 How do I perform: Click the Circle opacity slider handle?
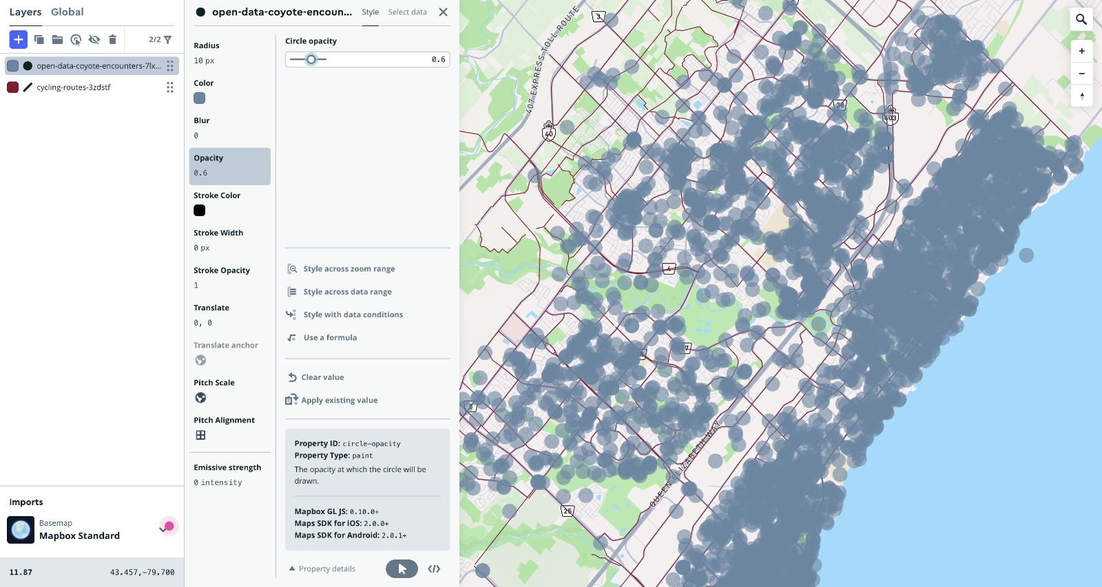click(x=311, y=60)
